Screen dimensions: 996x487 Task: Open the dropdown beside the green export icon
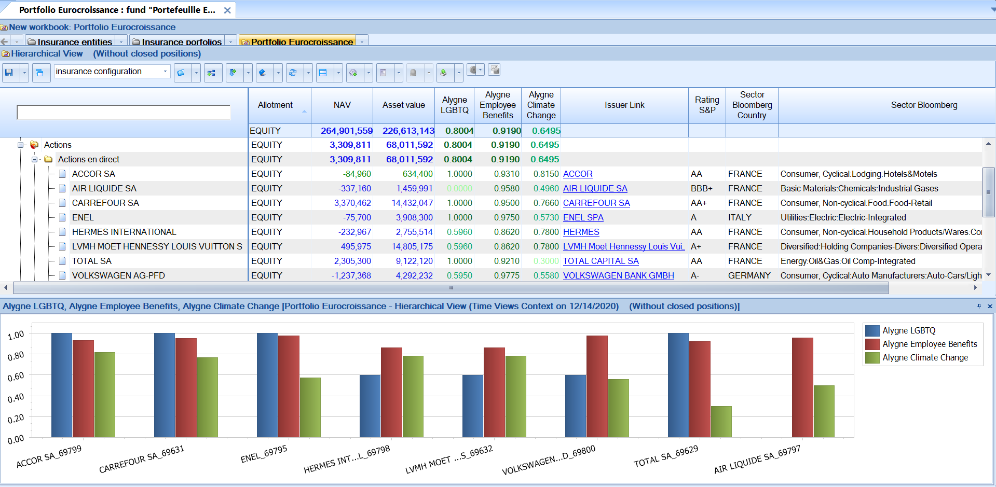point(458,73)
